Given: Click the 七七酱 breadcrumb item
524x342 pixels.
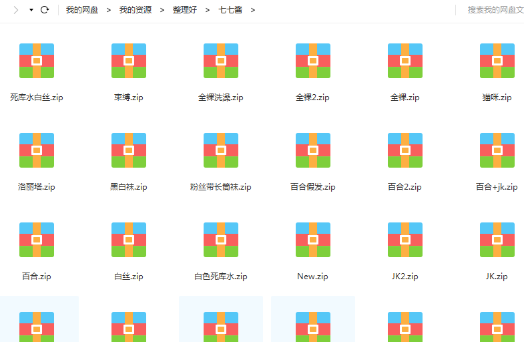Looking at the screenshot, I should 230,10.
